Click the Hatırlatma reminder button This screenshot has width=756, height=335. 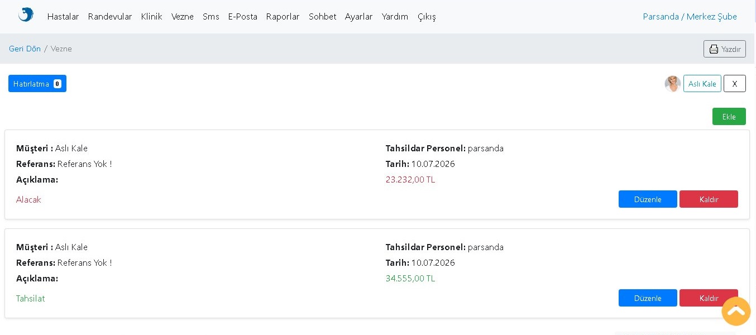37,84
